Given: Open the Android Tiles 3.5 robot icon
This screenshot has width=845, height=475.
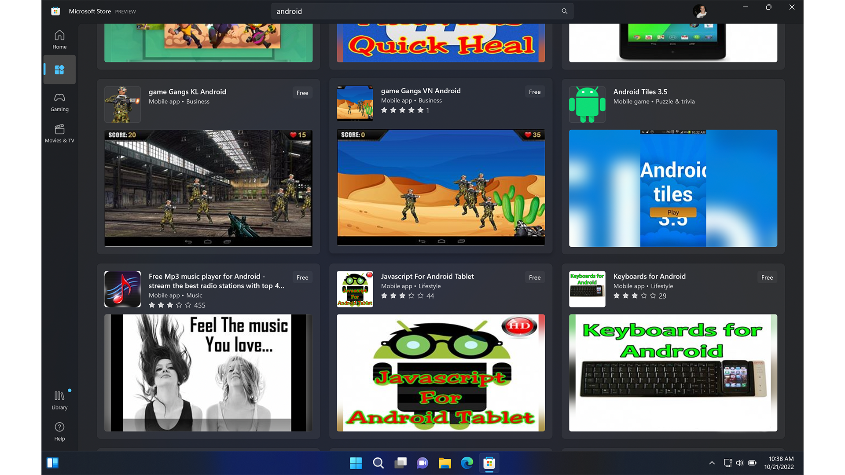Looking at the screenshot, I should 587,104.
